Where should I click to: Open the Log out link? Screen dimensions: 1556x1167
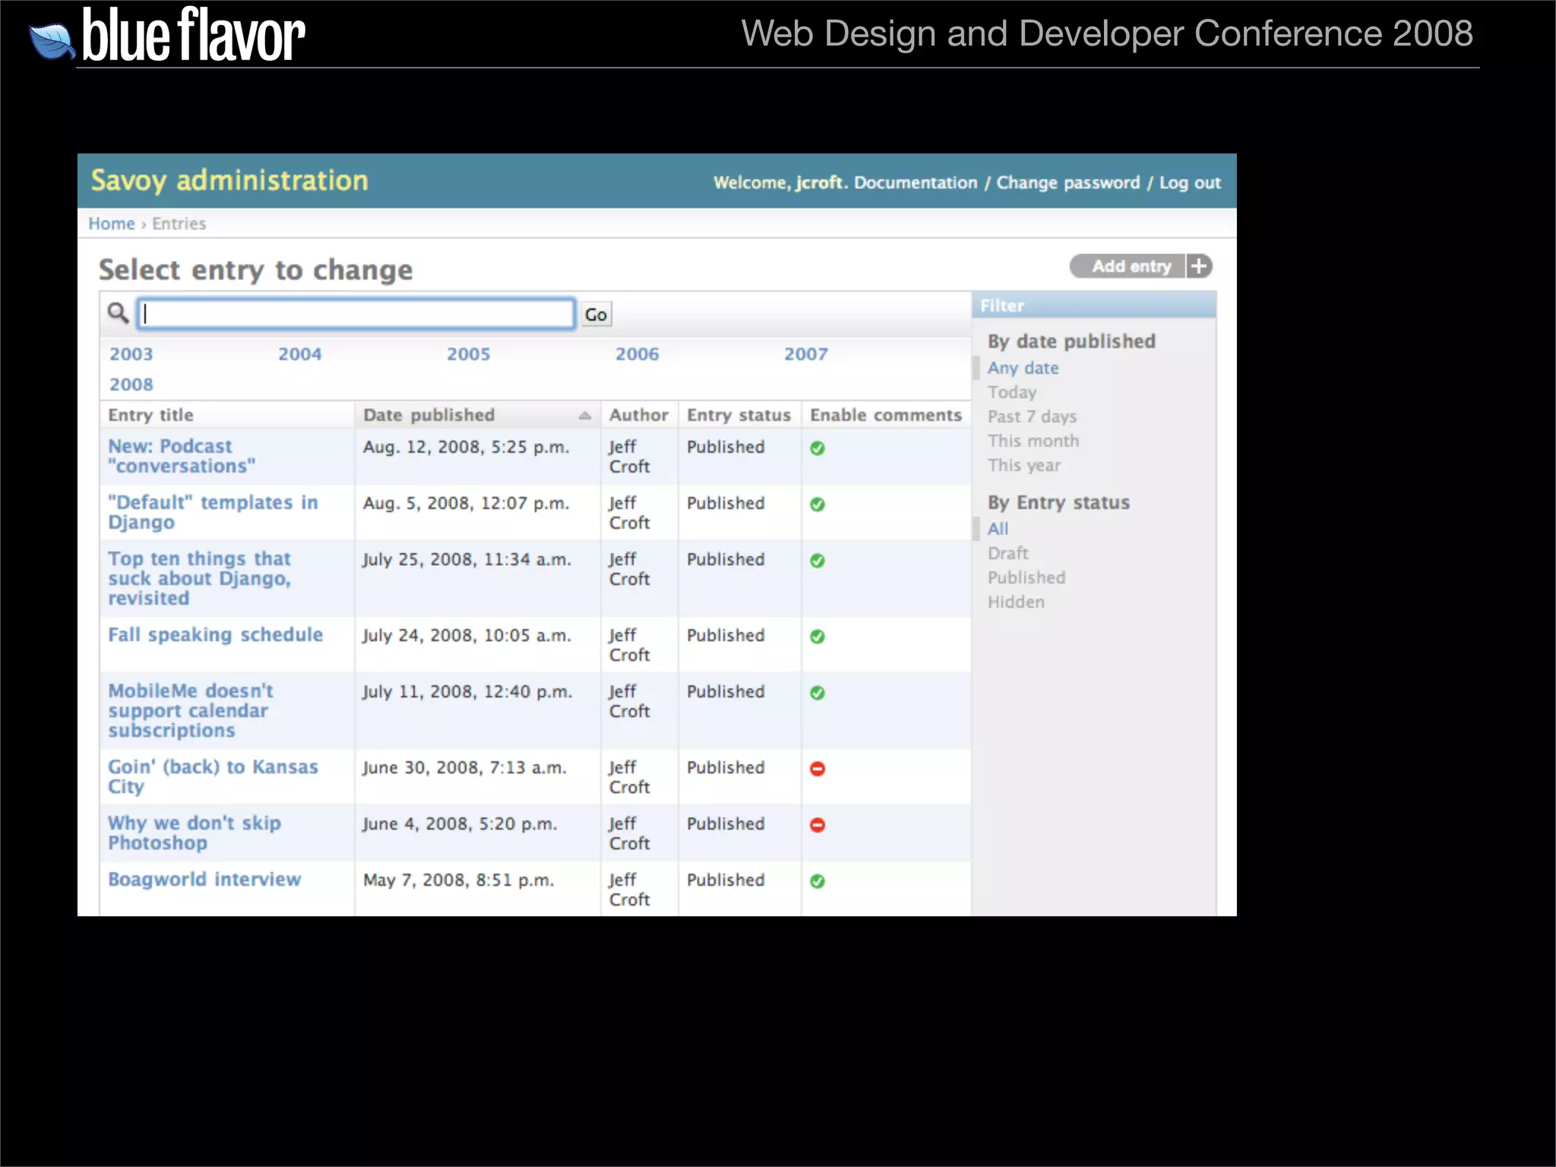(x=1190, y=183)
